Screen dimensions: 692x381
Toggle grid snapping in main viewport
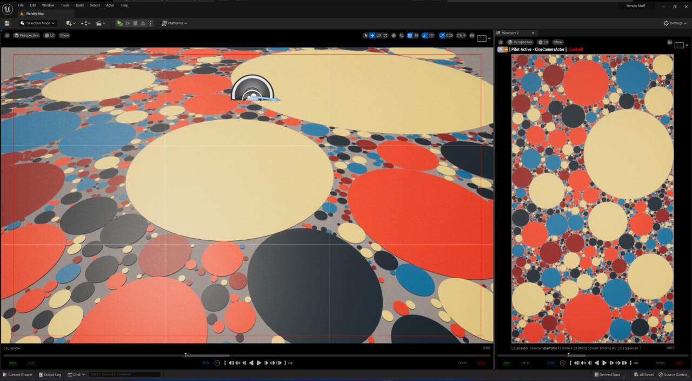pos(410,36)
